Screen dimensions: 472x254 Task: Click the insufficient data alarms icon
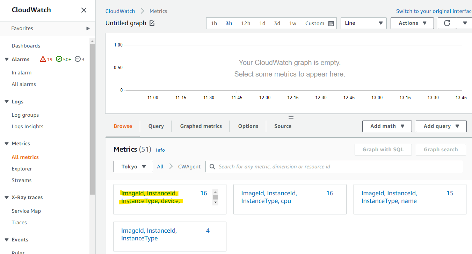click(78, 59)
